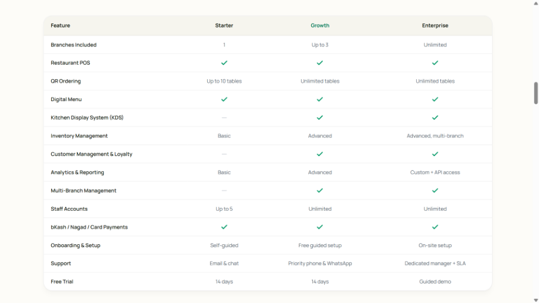Select the Customer Management & Loyalty label
The height and width of the screenshot is (303, 539).
click(92, 154)
